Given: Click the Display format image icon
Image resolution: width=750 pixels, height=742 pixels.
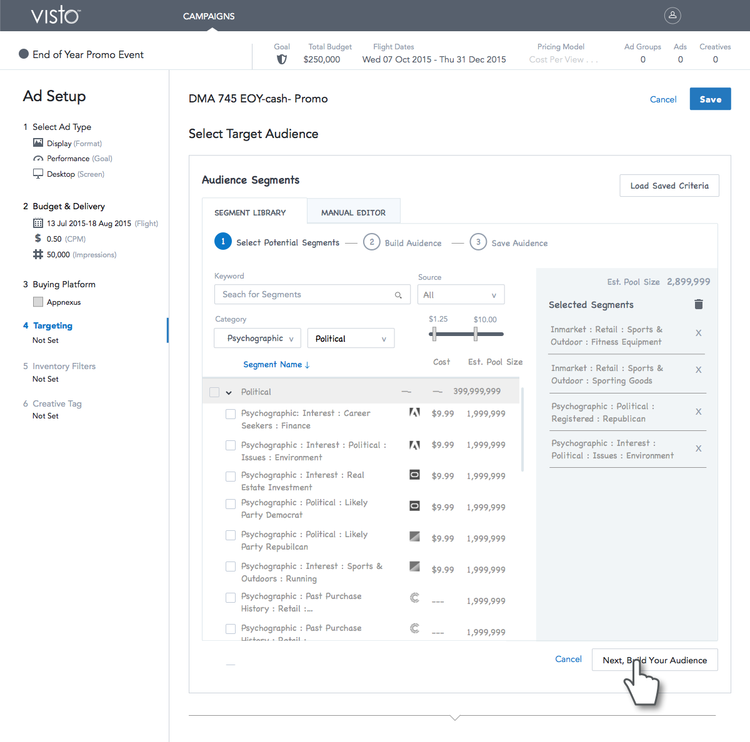Looking at the screenshot, I should 38,143.
